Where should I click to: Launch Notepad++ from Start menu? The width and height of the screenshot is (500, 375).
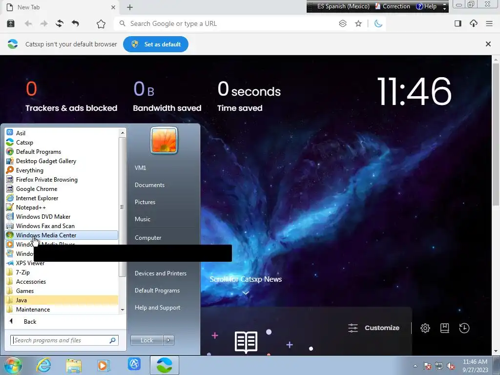[x=62, y=207]
